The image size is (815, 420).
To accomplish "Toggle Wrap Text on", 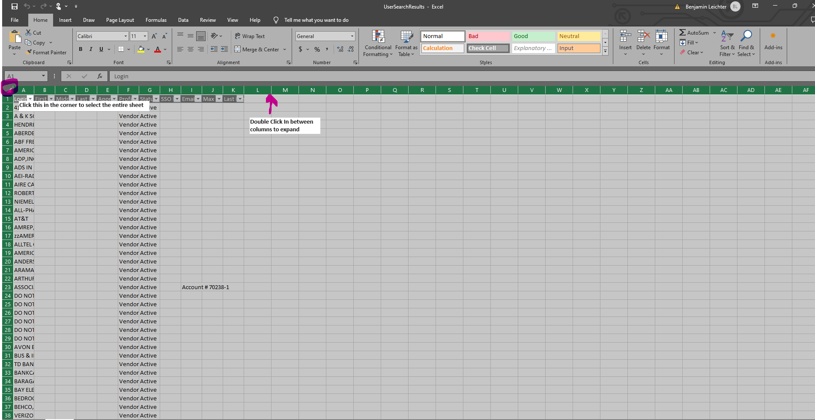I will click(250, 36).
